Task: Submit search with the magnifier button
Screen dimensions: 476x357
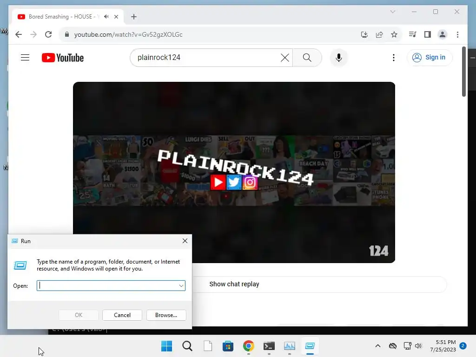Action: (x=307, y=58)
